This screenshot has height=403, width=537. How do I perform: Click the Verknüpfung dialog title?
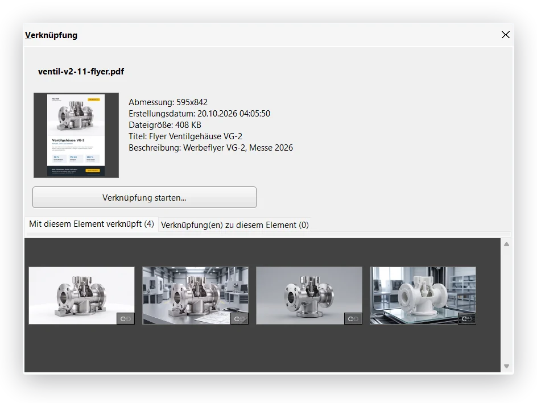(x=51, y=35)
